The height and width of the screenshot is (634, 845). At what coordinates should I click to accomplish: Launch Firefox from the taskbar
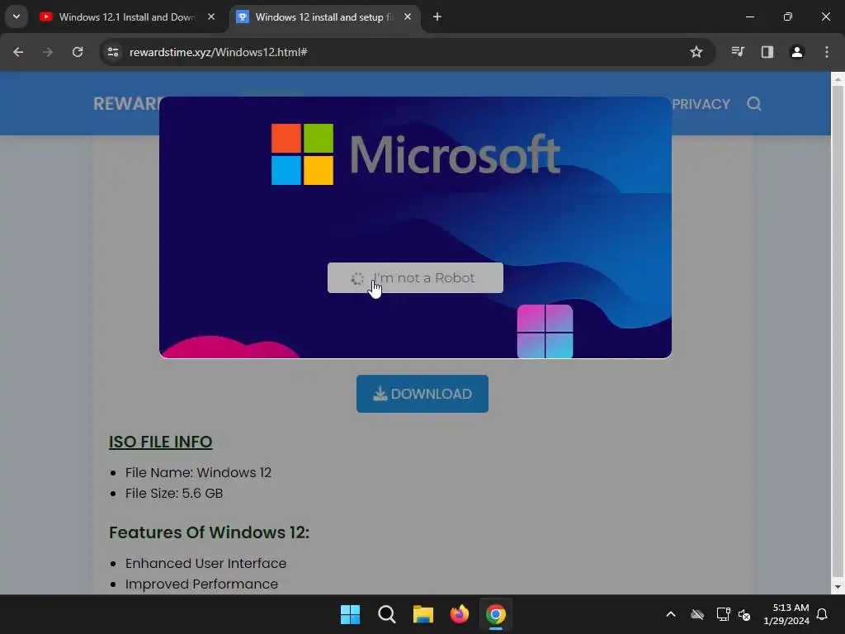(459, 614)
